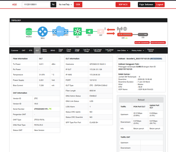Click the ONT Type value ZTEG-F670L
176x152 pixels.
[39, 120]
